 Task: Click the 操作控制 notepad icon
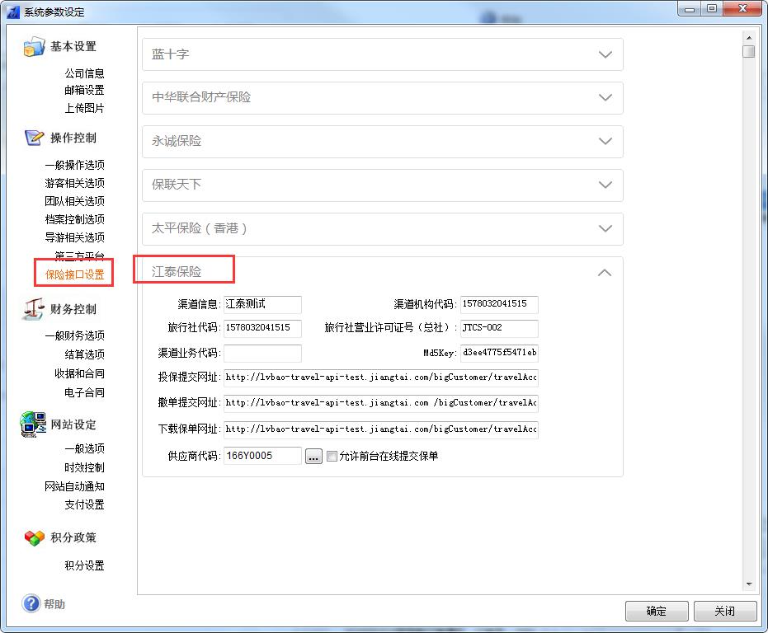[34, 138]
